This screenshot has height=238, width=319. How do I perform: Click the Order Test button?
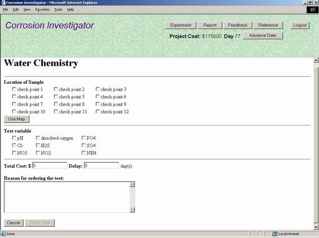pyautogui.click(x=40, y=223)
